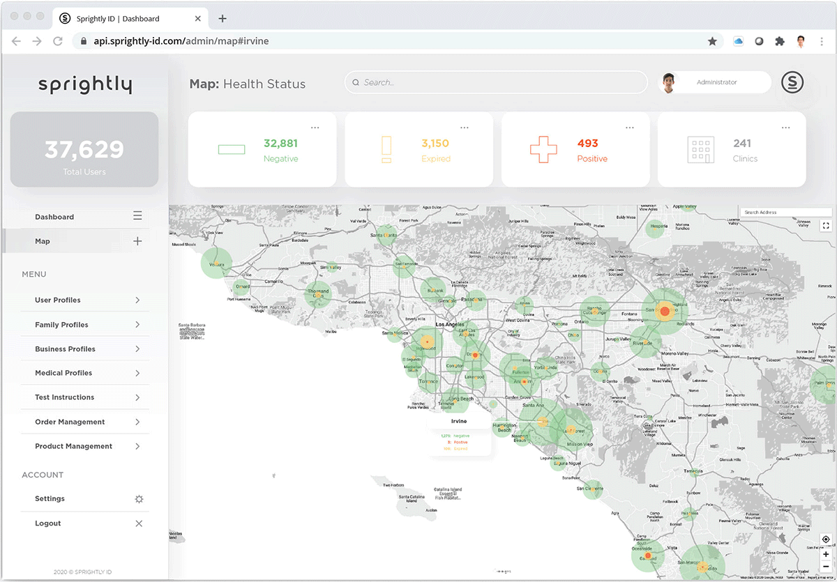Click the yellow Expired exclamation icon
Image resolution: width=837 pixels, height=582 pixels.
click(x=386, y=150)
